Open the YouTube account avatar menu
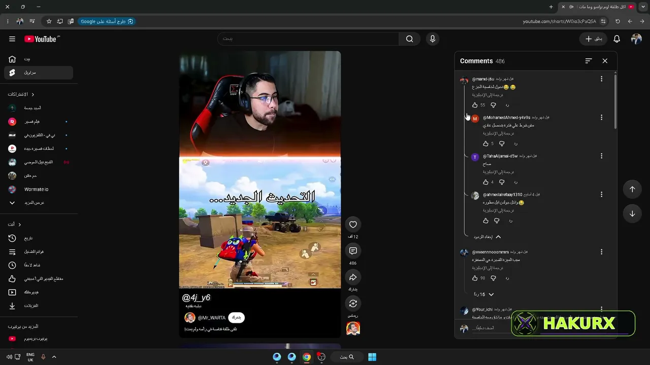The width and height of the screenshot is (650, 365). (x=636, y=39)
